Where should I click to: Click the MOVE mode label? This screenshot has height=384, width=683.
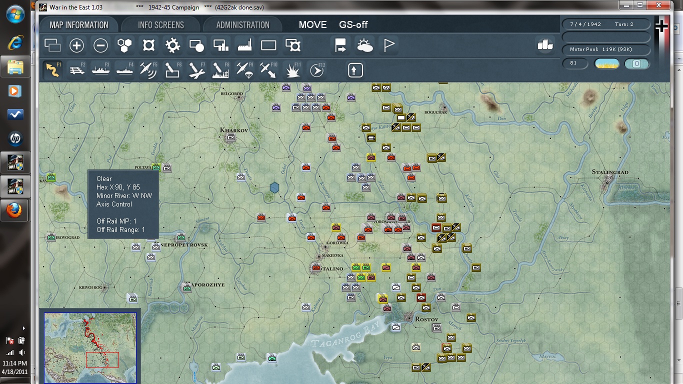coord(312,25)
